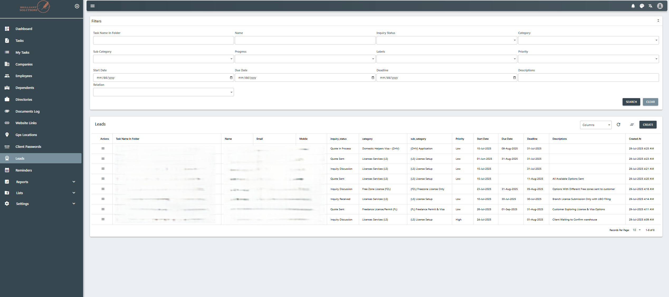Open the notifications bell icon
669x297 pixels.
(633, 6)
